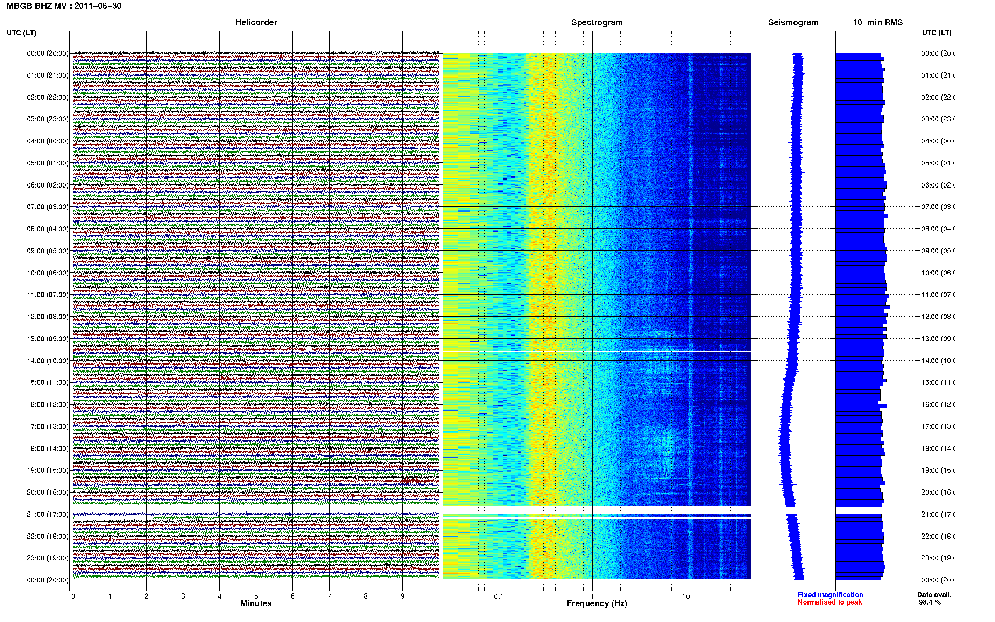Click the "07:00 (03:00)" left time label
Image resolution: width=995 pixels, height=622 pixels.
[48, 207]
